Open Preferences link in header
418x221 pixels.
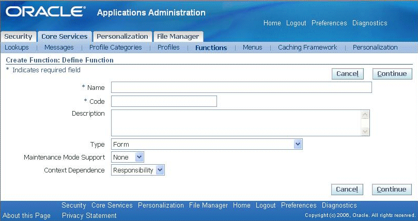329,23
